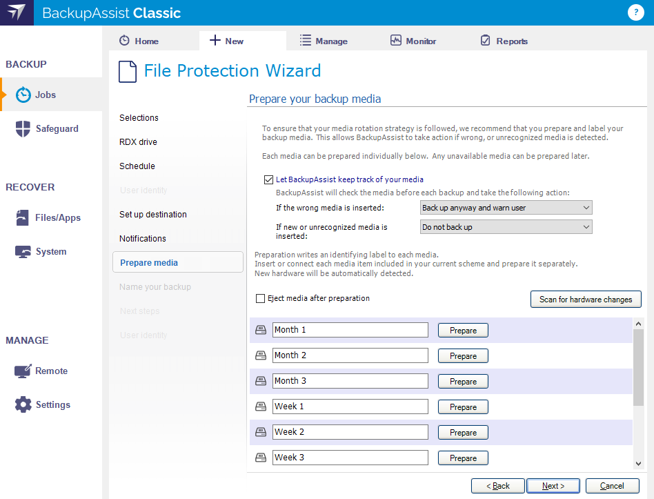Click Scan for hardware changes button
The width and height of the screenshot is (654, 499).
coord(586,299)
